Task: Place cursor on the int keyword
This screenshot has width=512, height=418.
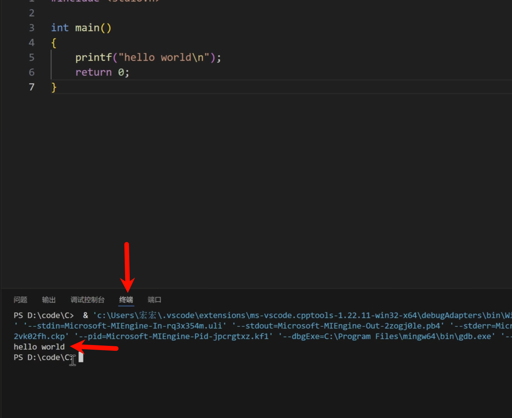Action: pyautogui.click(x=60, y=28)
